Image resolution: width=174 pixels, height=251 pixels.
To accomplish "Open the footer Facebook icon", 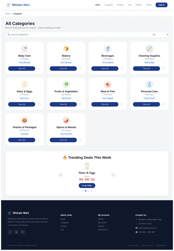I will point(10,232).
